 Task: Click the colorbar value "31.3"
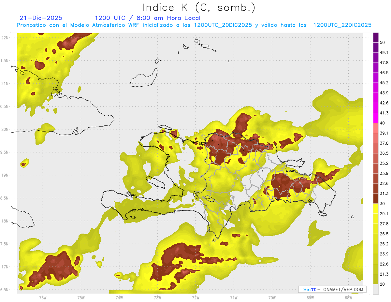384,194
